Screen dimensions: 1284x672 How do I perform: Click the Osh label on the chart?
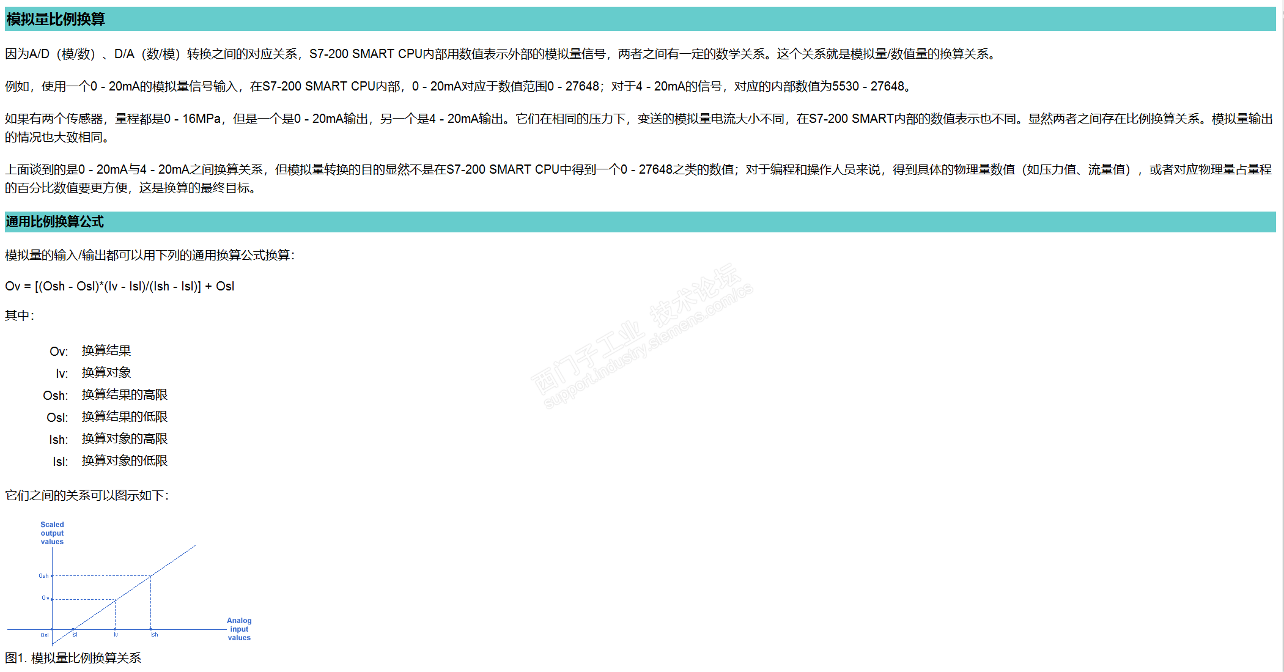coord(43,576)
